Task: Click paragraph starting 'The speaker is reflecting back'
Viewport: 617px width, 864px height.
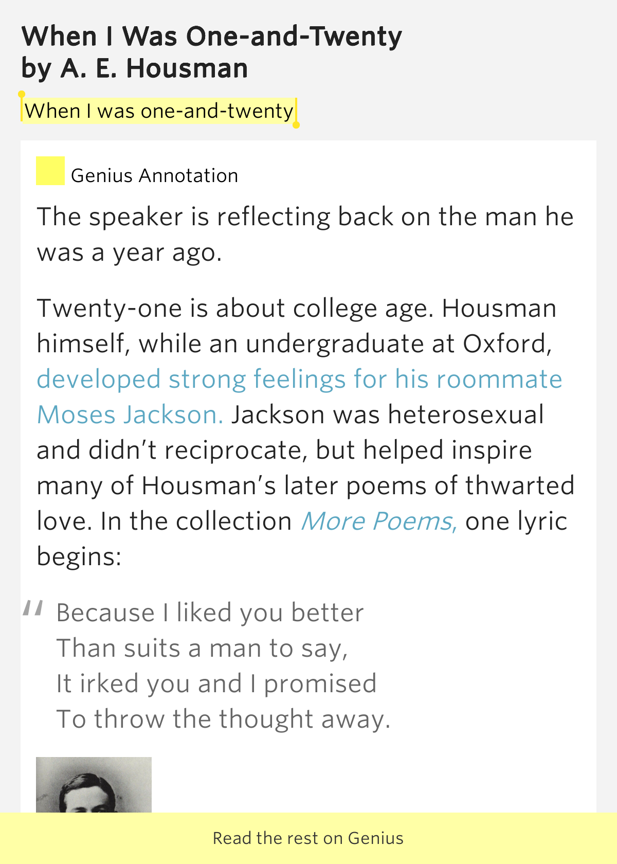Action: click(305, 235)
